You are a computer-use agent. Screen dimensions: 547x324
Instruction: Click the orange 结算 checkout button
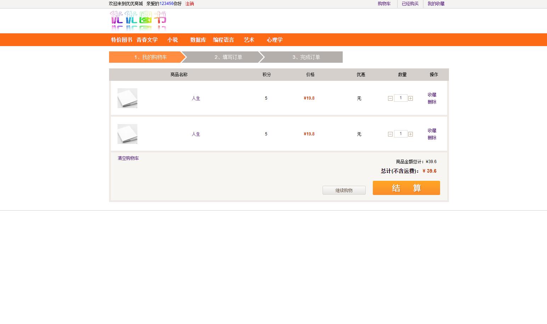(406, 188)
